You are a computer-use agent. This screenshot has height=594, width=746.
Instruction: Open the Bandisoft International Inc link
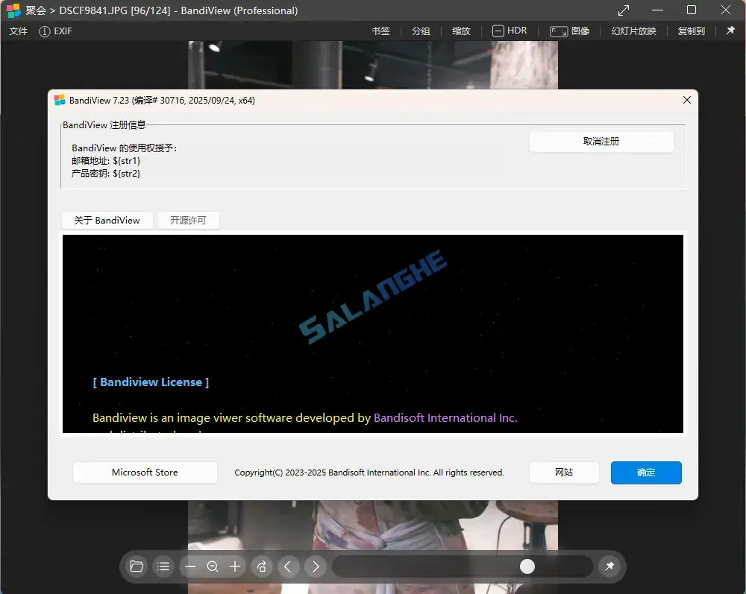coord(444,418)
